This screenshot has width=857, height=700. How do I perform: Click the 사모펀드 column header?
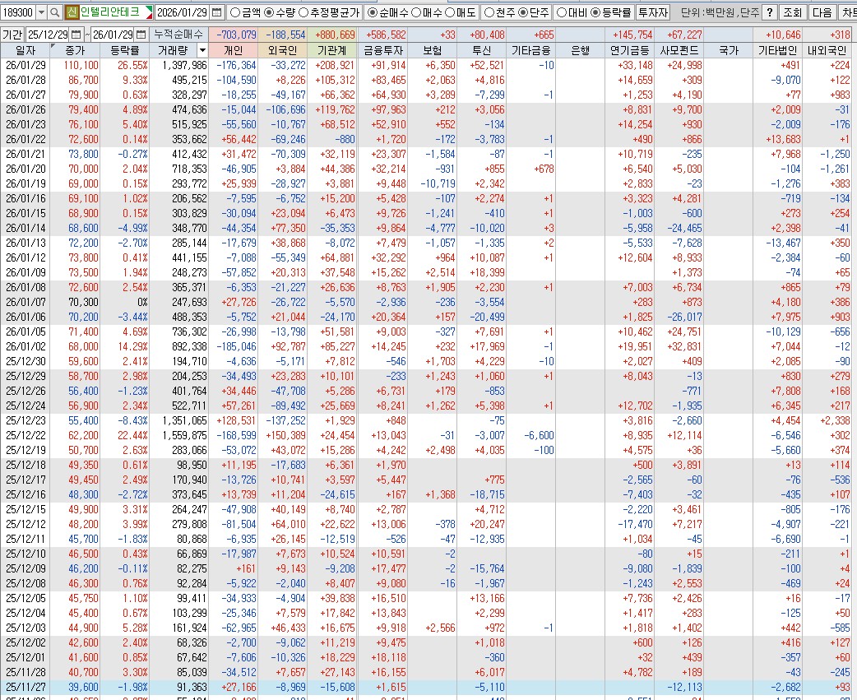(x=679, y=51)
